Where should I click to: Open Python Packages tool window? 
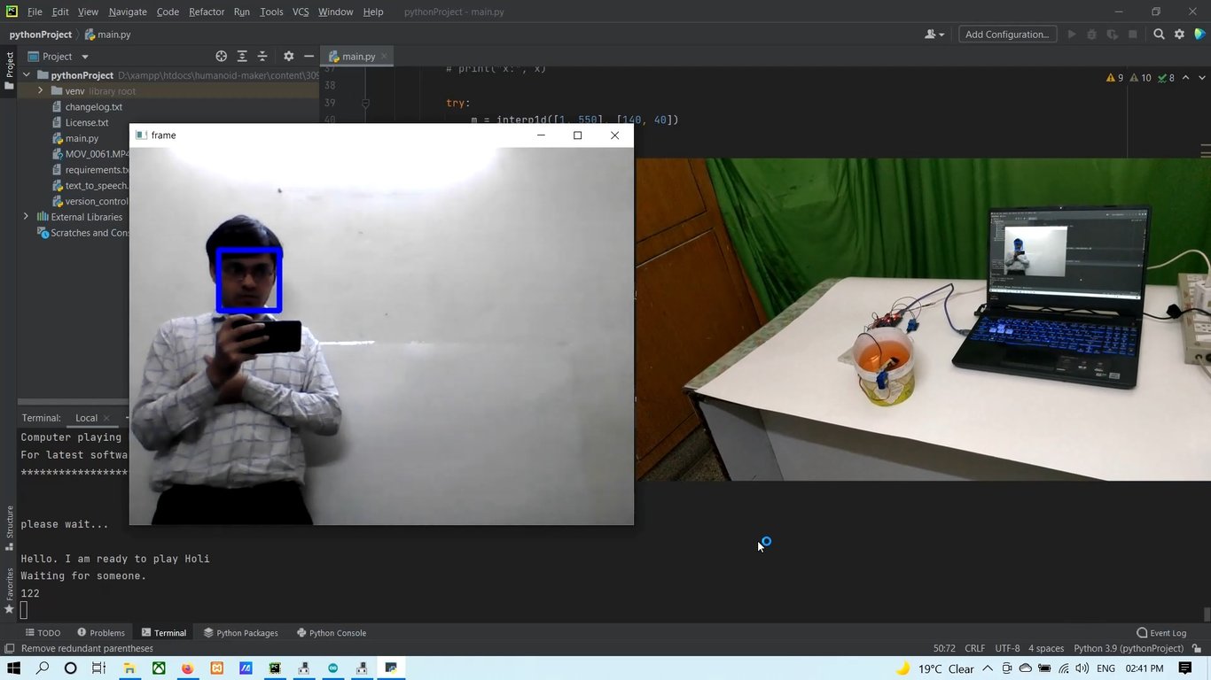click(240, 632)
